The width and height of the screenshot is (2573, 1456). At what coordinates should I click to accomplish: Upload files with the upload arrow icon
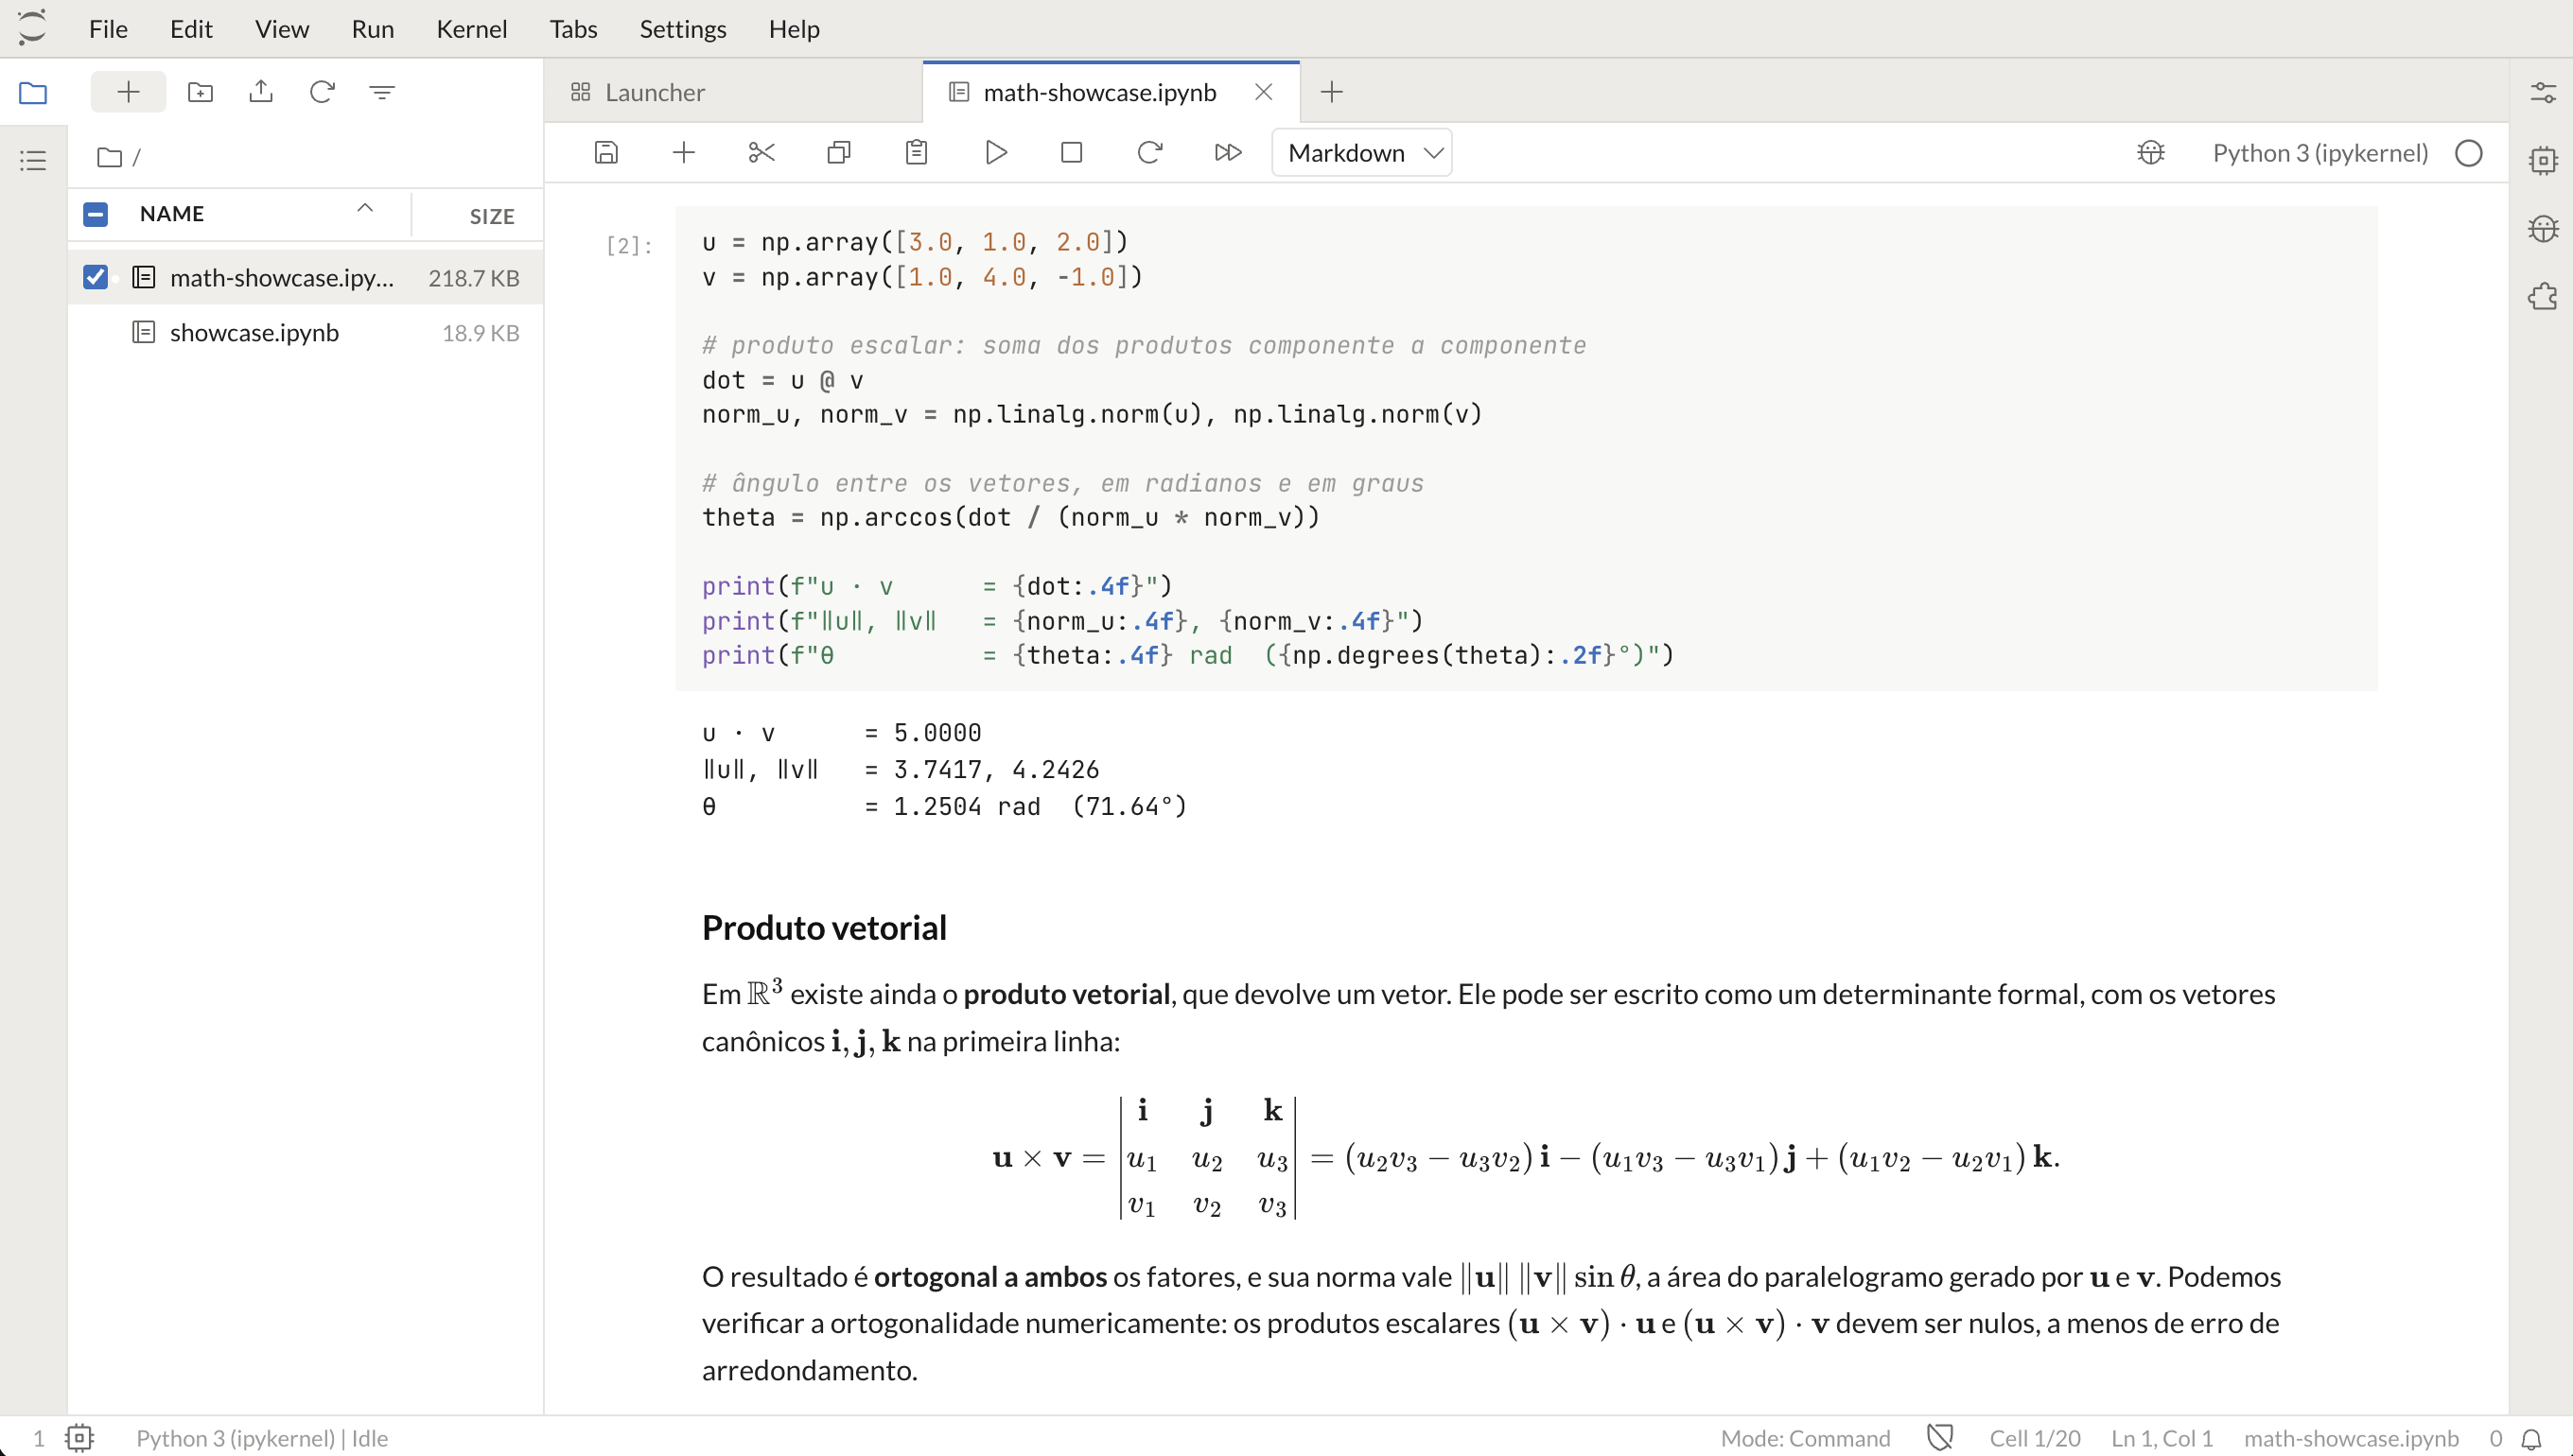(x=261, y=92)
